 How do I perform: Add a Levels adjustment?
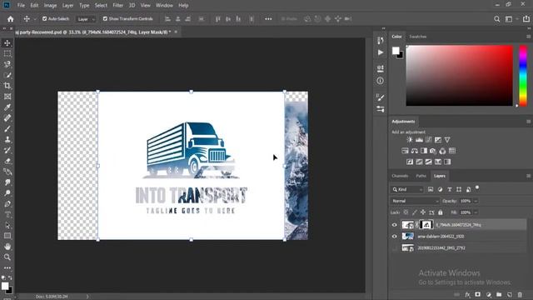coord(419,140)
